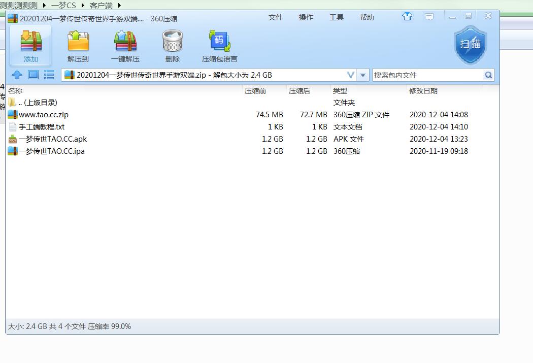Open the 帮助 menu

pos(367,17)
